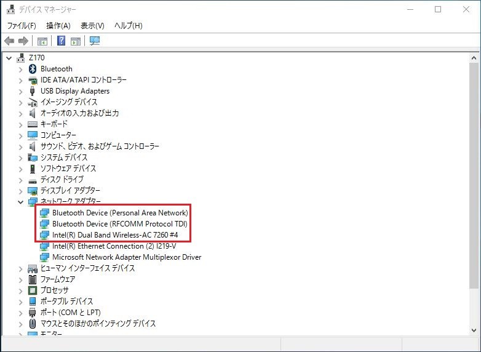Click the Back arrow toolbar icon
The image size is (481, 352).
9,41
